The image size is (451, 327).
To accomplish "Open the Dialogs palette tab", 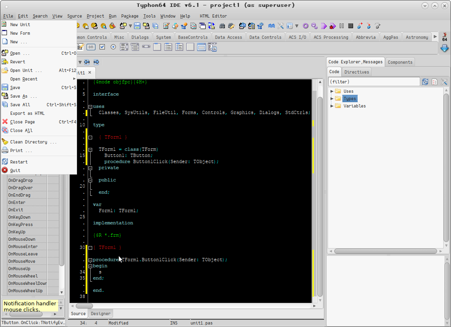I will pyautogui.click(x=140, y=37).
